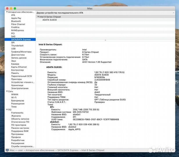Select Панели настроек sidebar item
This screenshot has width=179, height=157.
click(x=20, y=128)
